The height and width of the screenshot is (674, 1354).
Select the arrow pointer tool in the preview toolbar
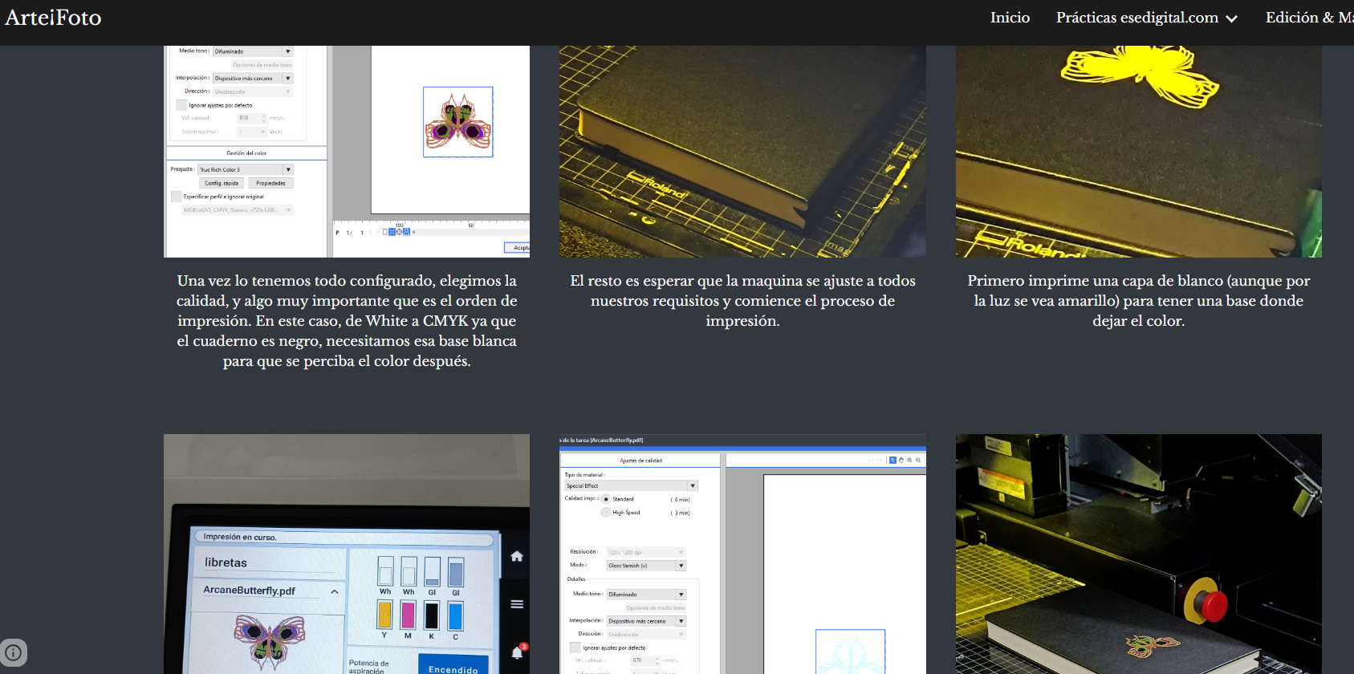pos(893,461)
